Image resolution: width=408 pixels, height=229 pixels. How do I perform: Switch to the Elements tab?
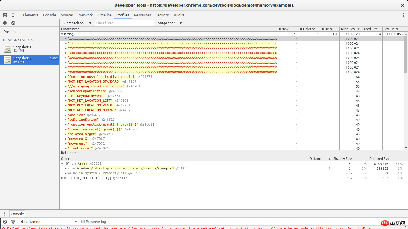tap(30, 15)
